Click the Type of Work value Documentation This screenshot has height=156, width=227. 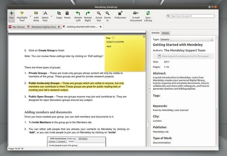(162, 142)
